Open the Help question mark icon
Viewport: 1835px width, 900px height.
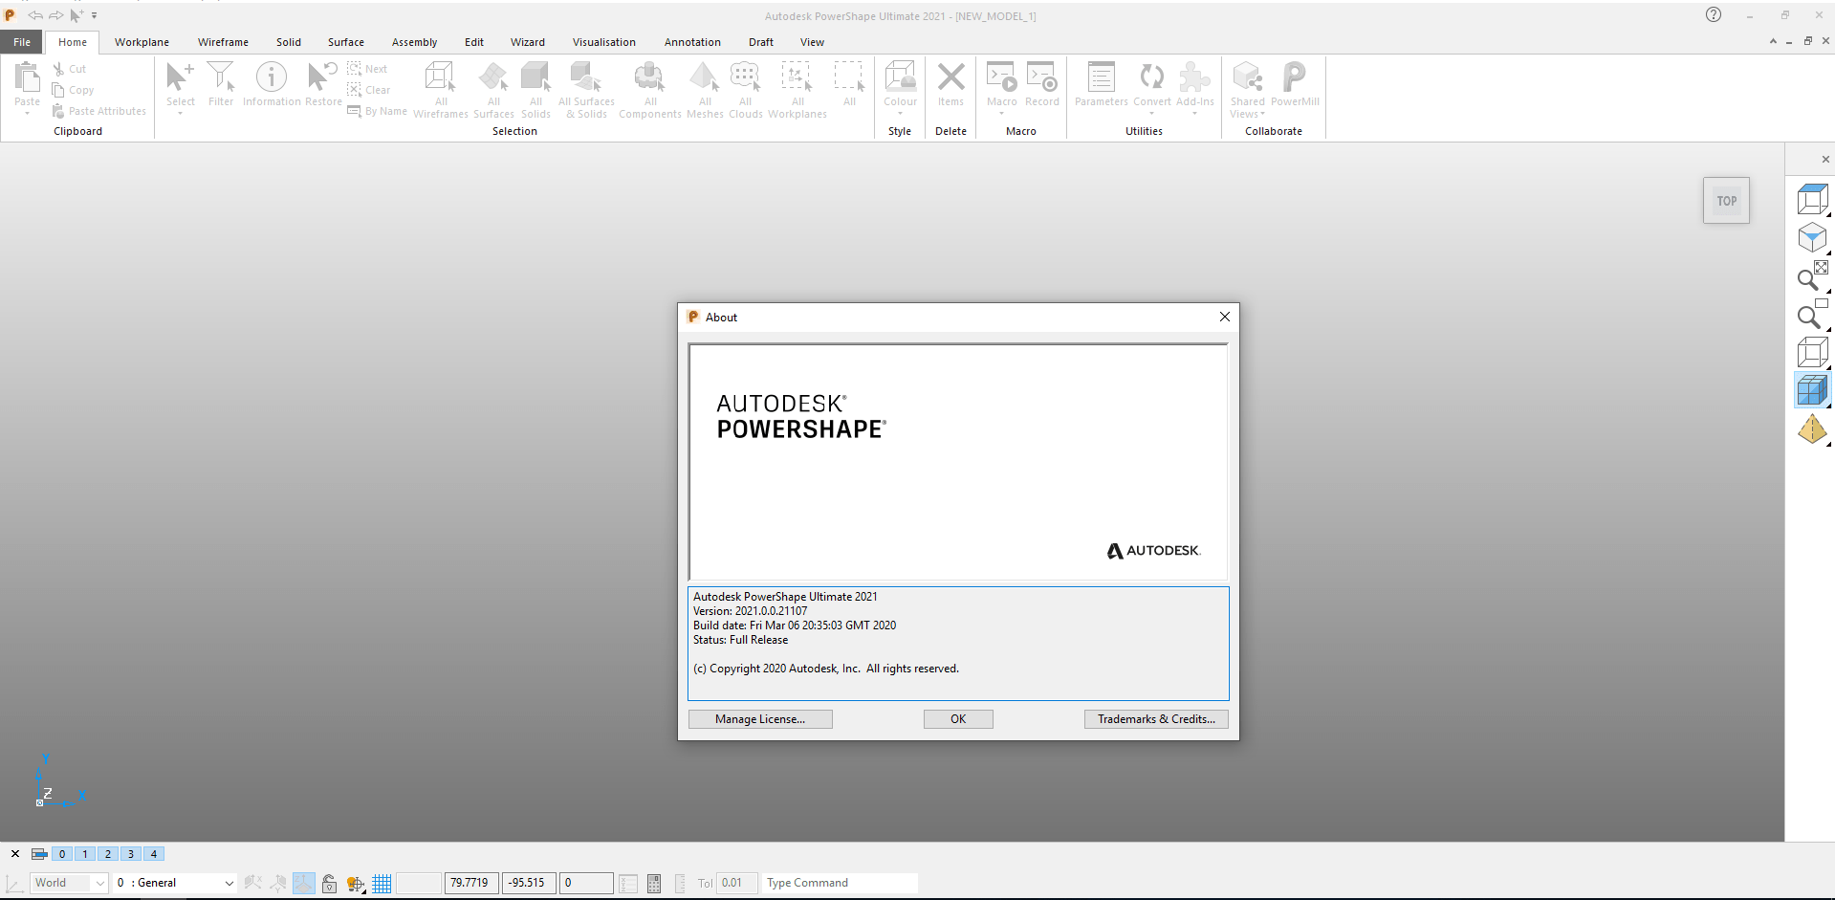tap(1714, 14)
